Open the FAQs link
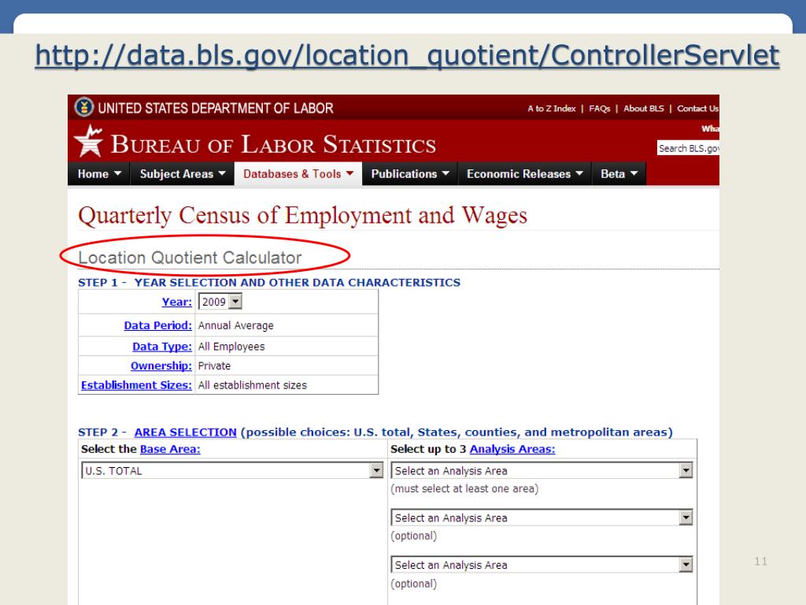806x605 pixels. coord(599,109)
